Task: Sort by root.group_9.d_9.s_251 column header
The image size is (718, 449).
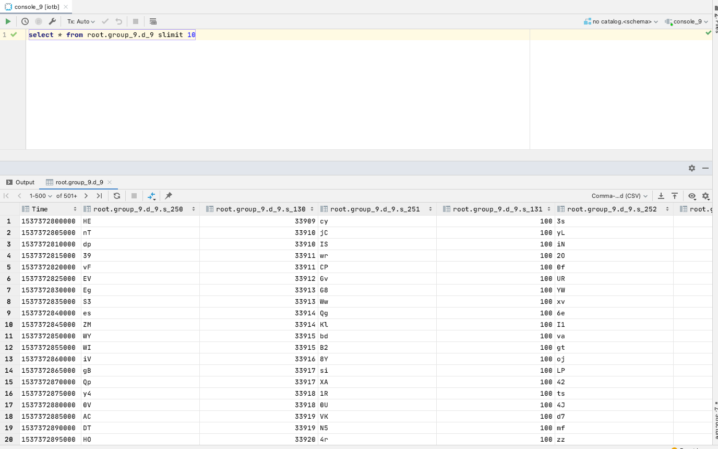Action: click(x=377, y=209)
